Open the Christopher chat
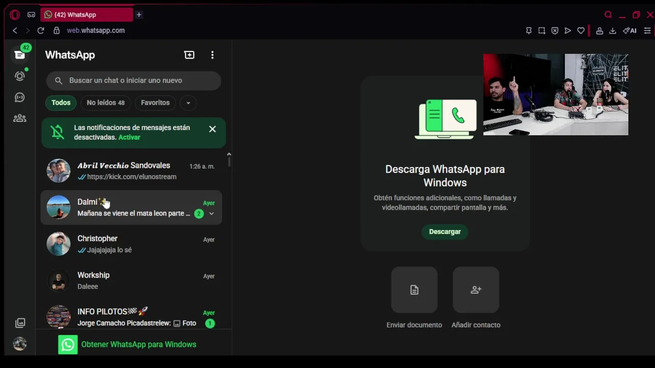The image size is (655, 368). tap(131, 244)
